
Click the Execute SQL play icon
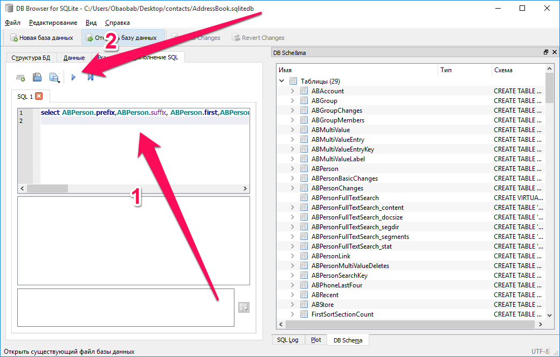point(74,78)
